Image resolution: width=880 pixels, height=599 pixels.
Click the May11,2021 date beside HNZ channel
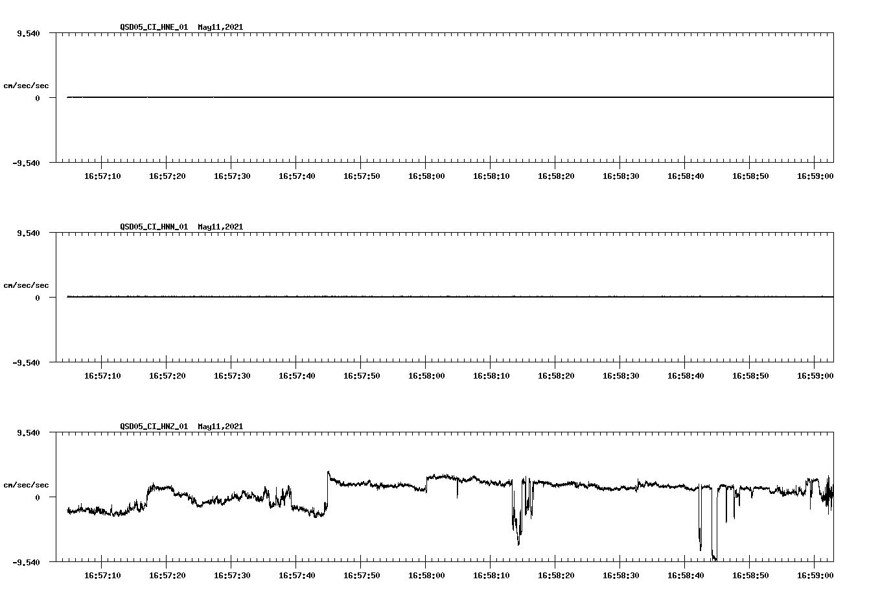click(x=220, y=427)
